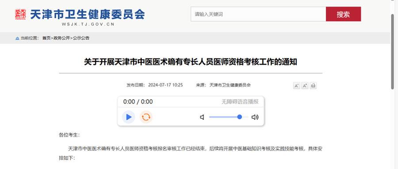Click the orange replay audio button
The image size is (398, 169).
click(x=146, y=117)
